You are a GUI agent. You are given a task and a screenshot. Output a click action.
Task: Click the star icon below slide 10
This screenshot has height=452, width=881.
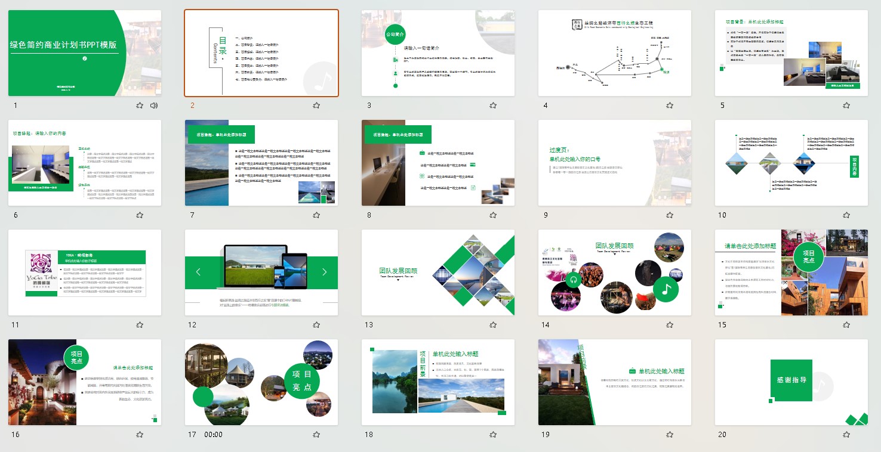(846, 215)
